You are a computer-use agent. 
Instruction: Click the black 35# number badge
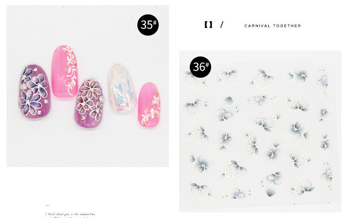pos(148,25)
